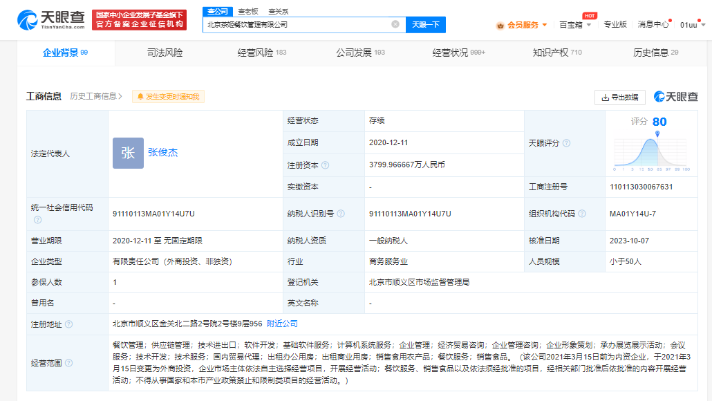
Task: Select the 一般纳税人 cell
Action: pyautogui.click(x=388, y=241)
